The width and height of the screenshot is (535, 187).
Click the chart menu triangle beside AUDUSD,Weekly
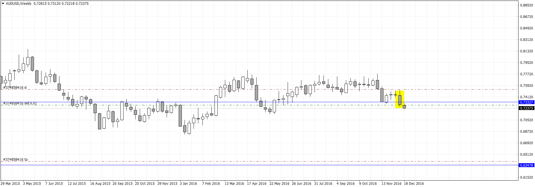(x=3, y=4)
